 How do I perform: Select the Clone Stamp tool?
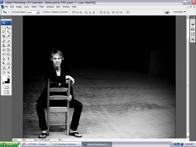(x=4, y=45)
